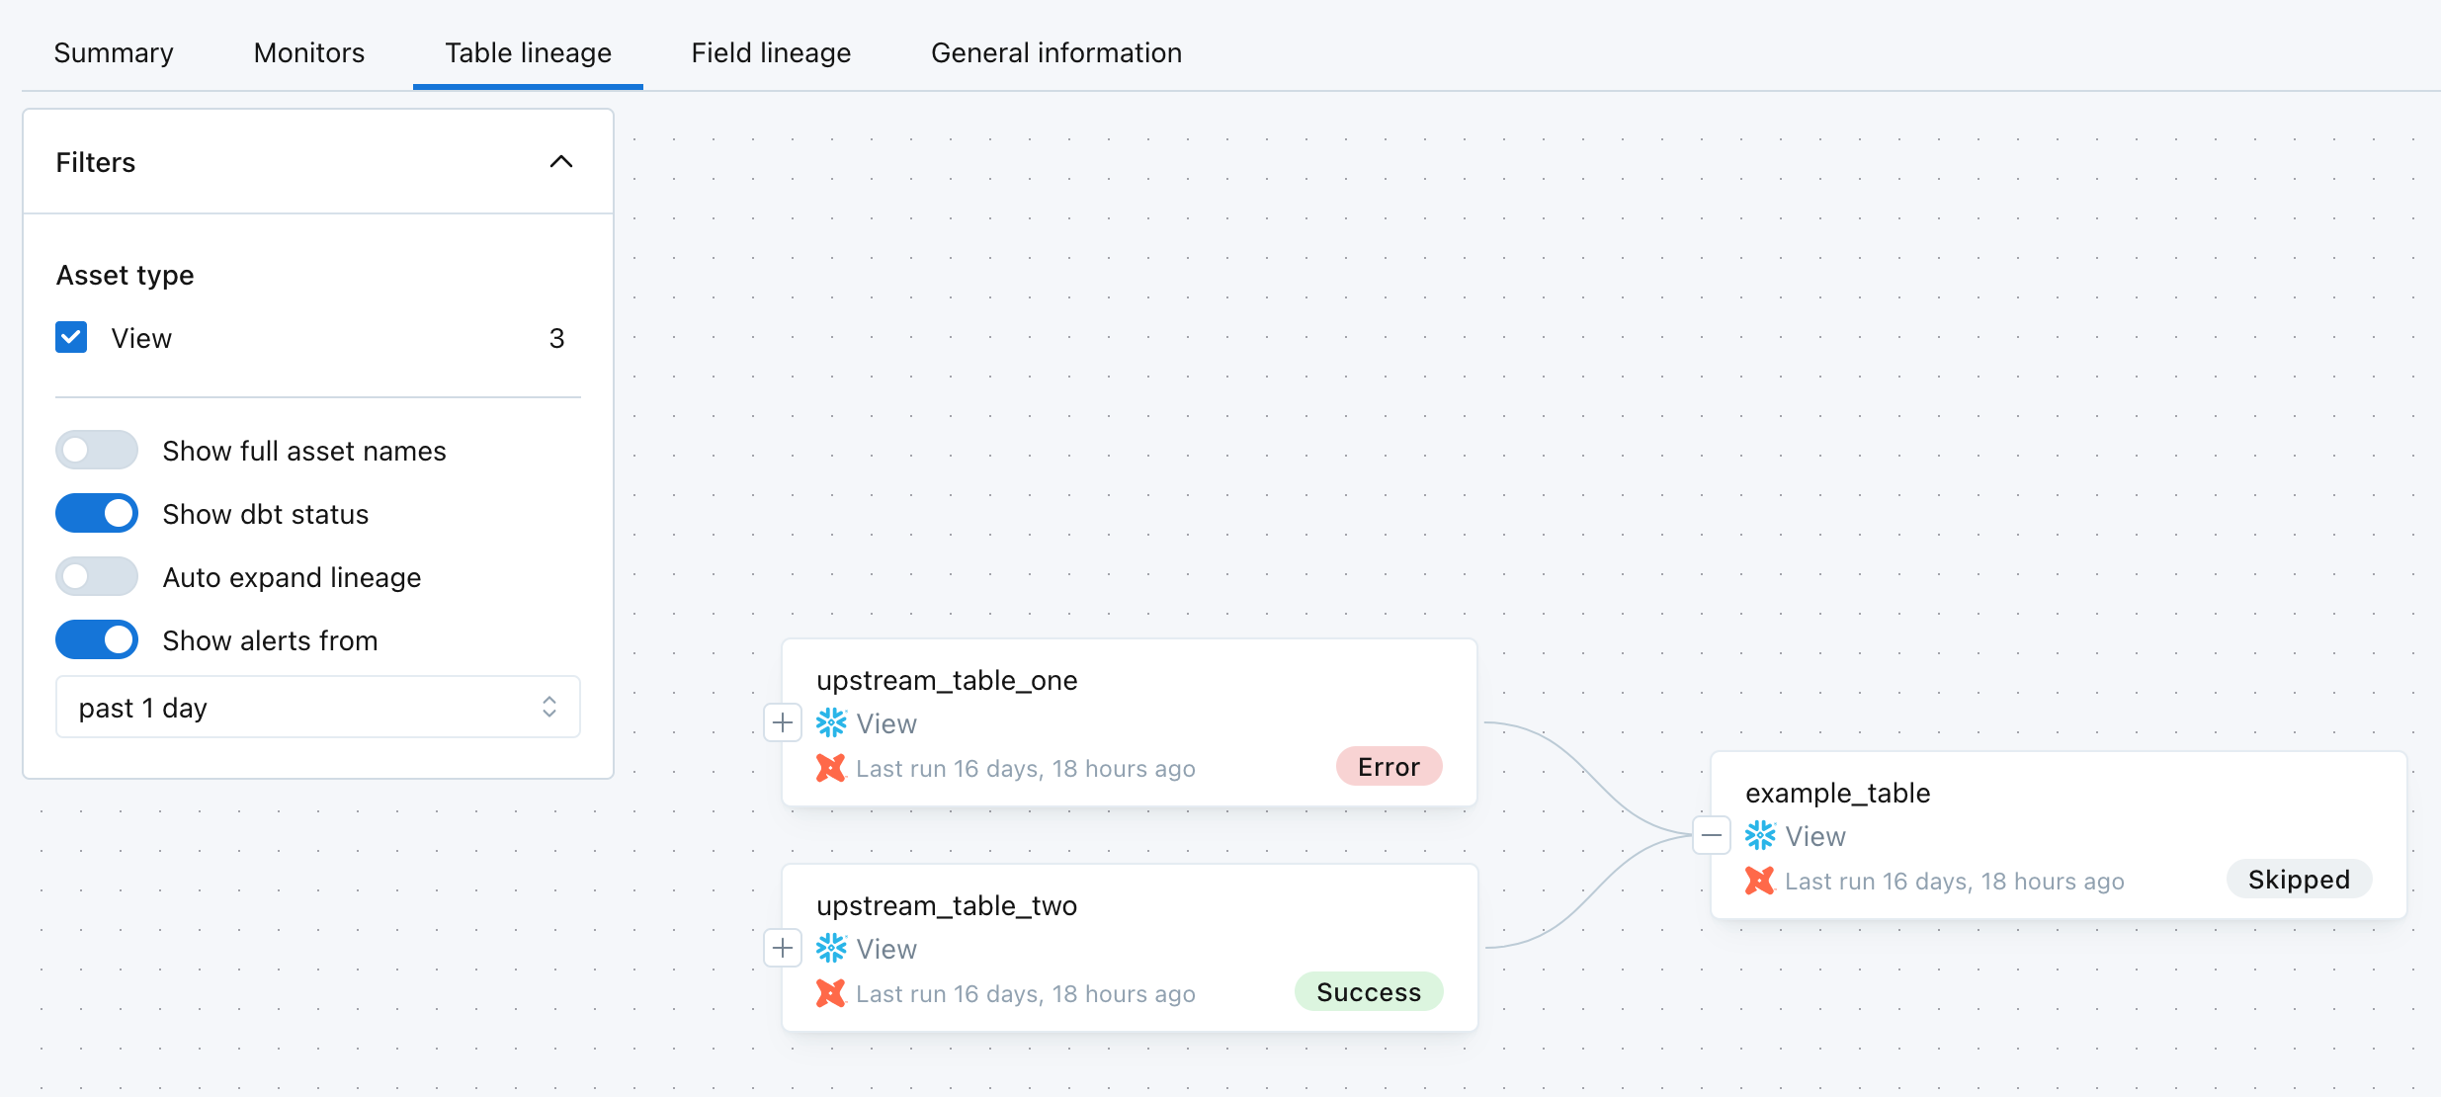2441x1097 pixels.
Task: Click Snowflake icon on upstream_table_one node
Action: tap(831, 723)
